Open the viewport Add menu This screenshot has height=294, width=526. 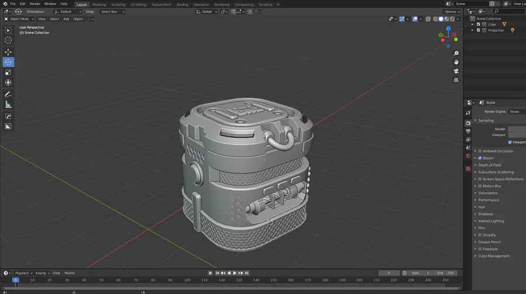coord(66,19)
